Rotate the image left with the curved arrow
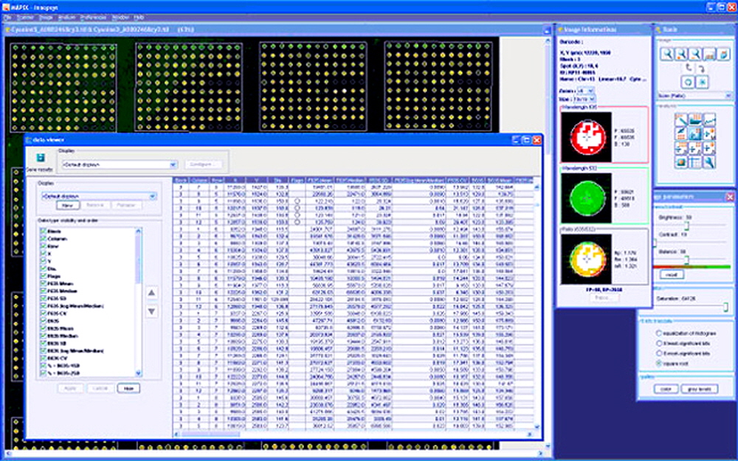This screenshot has height=461, width=738. click(688, 68)
